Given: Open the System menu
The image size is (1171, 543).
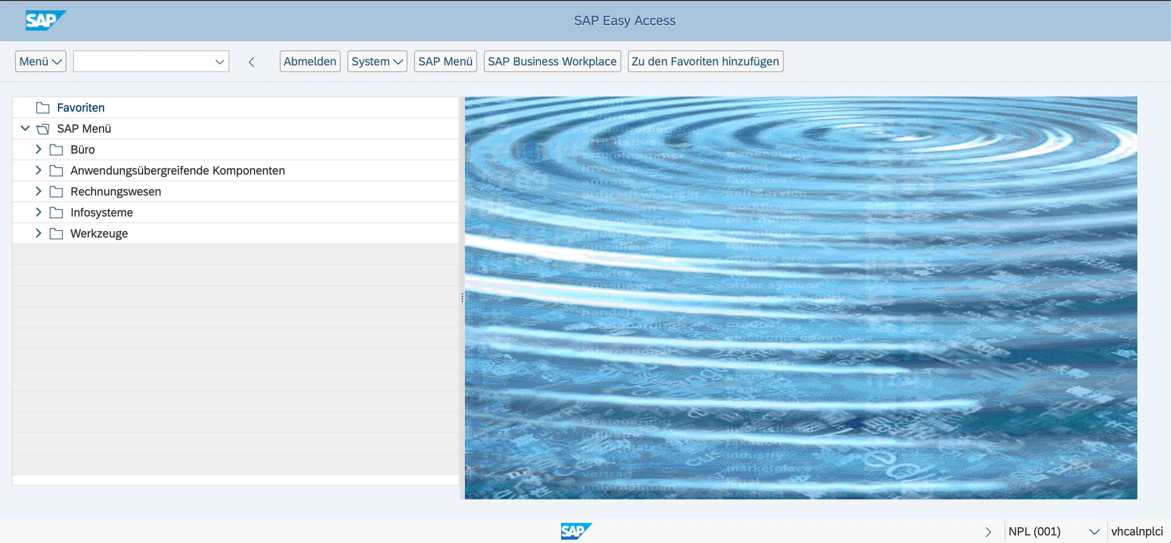Looking at the screenshot, I should point(377,61).
